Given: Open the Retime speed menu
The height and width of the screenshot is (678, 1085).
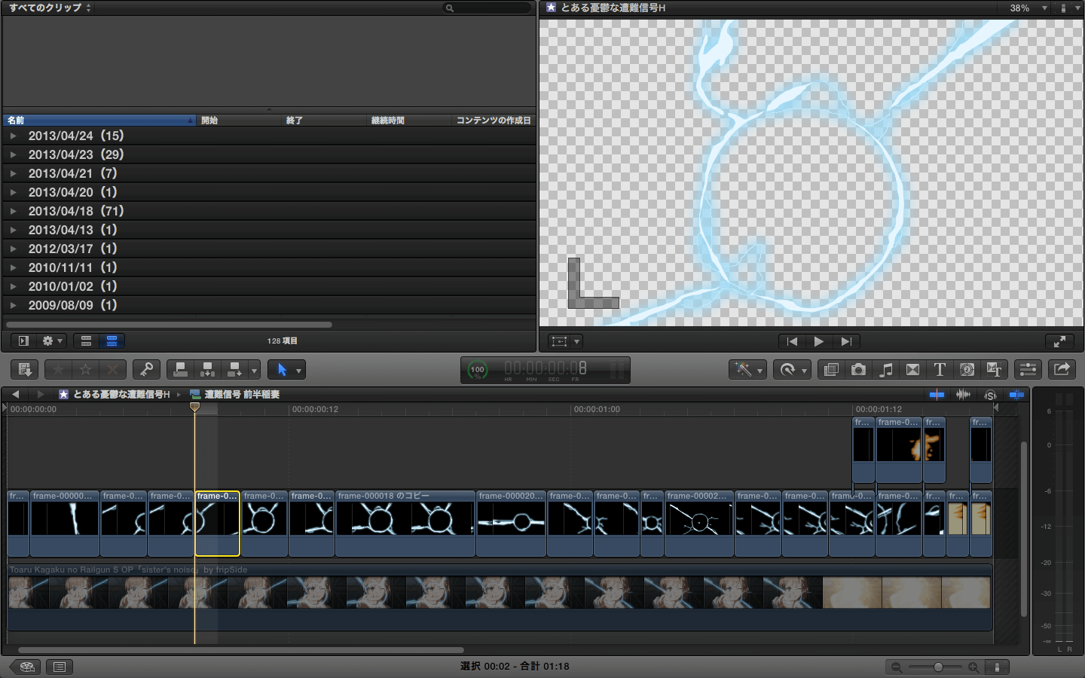Looking at the screenshot, I should coord(791,369).
